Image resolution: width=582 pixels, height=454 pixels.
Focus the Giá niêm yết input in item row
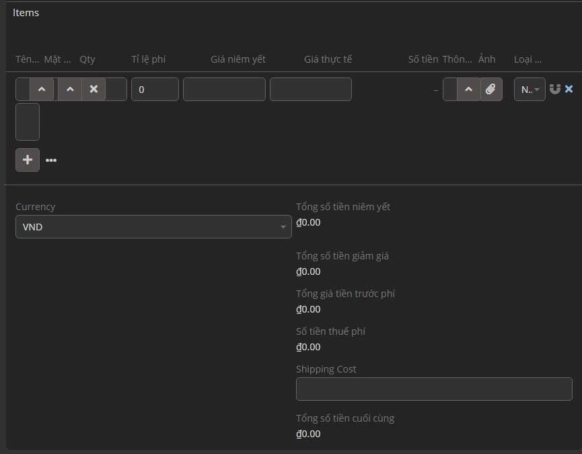[224, 89]
